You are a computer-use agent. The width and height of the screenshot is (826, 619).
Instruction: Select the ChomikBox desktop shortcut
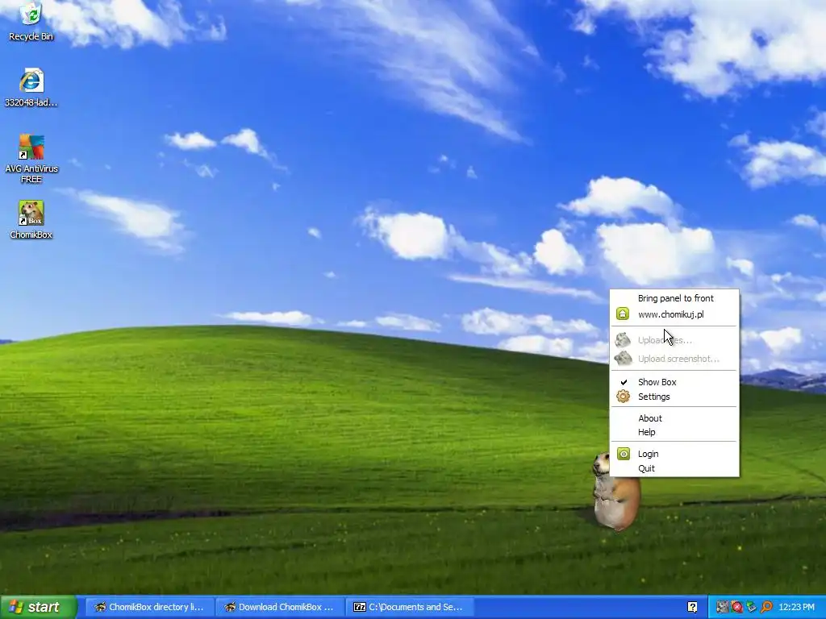pos(31,220)
